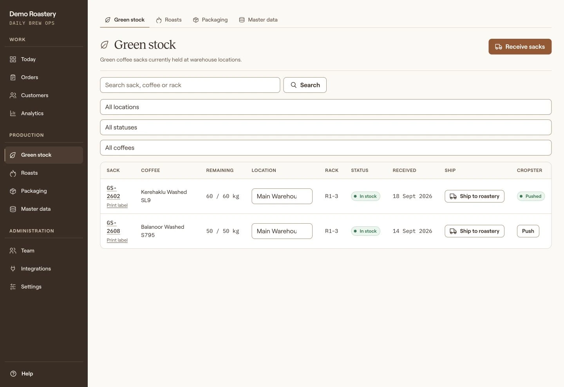
Task: Switch to the Packaging tab
Action: tap(210, 20)
